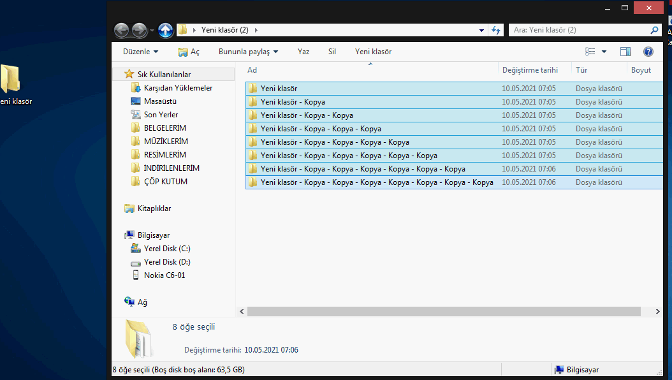
Task: Open İNDİRİLENLERİM folder in sidebar
Action: pos(172,168)
